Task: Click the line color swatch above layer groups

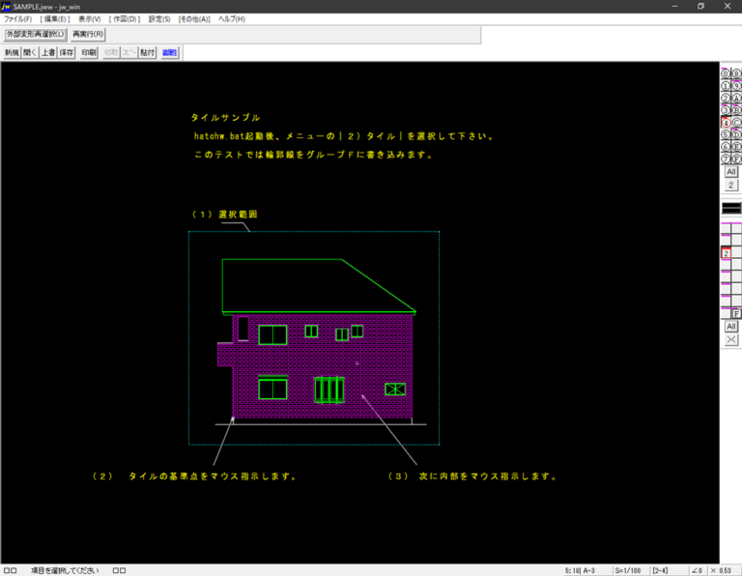Action: pos(731,207)
